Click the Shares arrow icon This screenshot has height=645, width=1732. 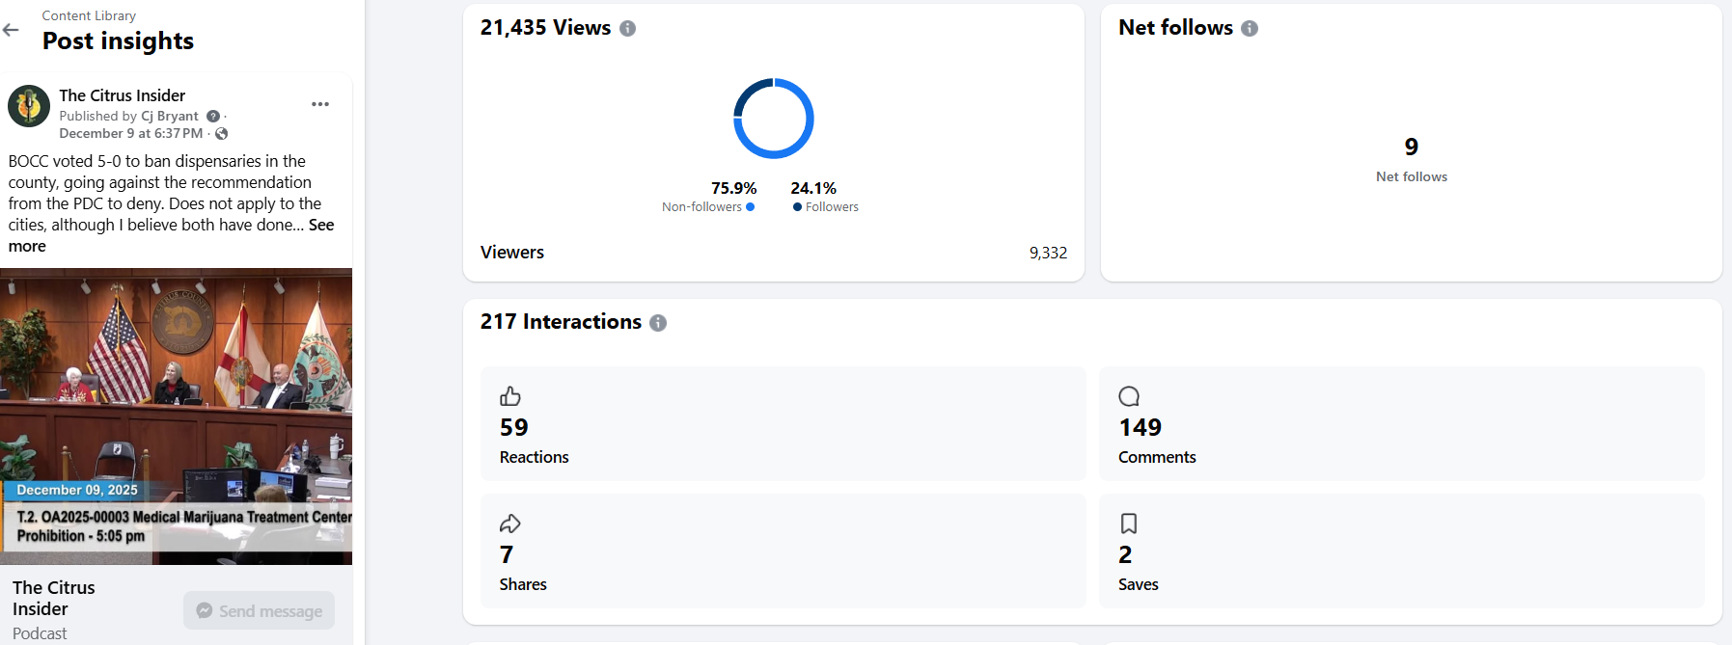(x=510, y=524)
